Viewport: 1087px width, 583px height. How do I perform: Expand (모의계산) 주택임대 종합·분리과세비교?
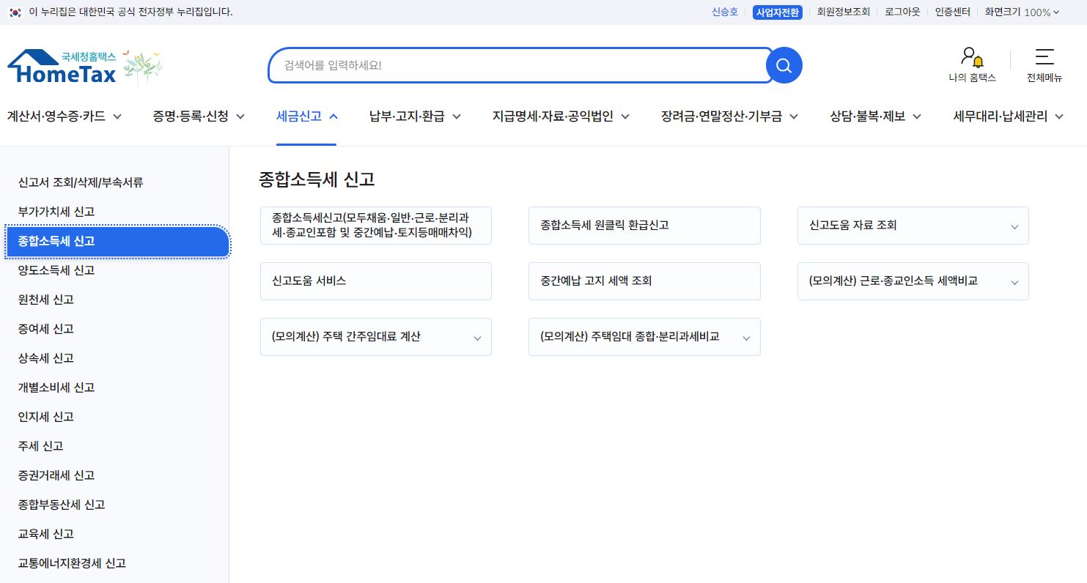(x=747, y=337)
